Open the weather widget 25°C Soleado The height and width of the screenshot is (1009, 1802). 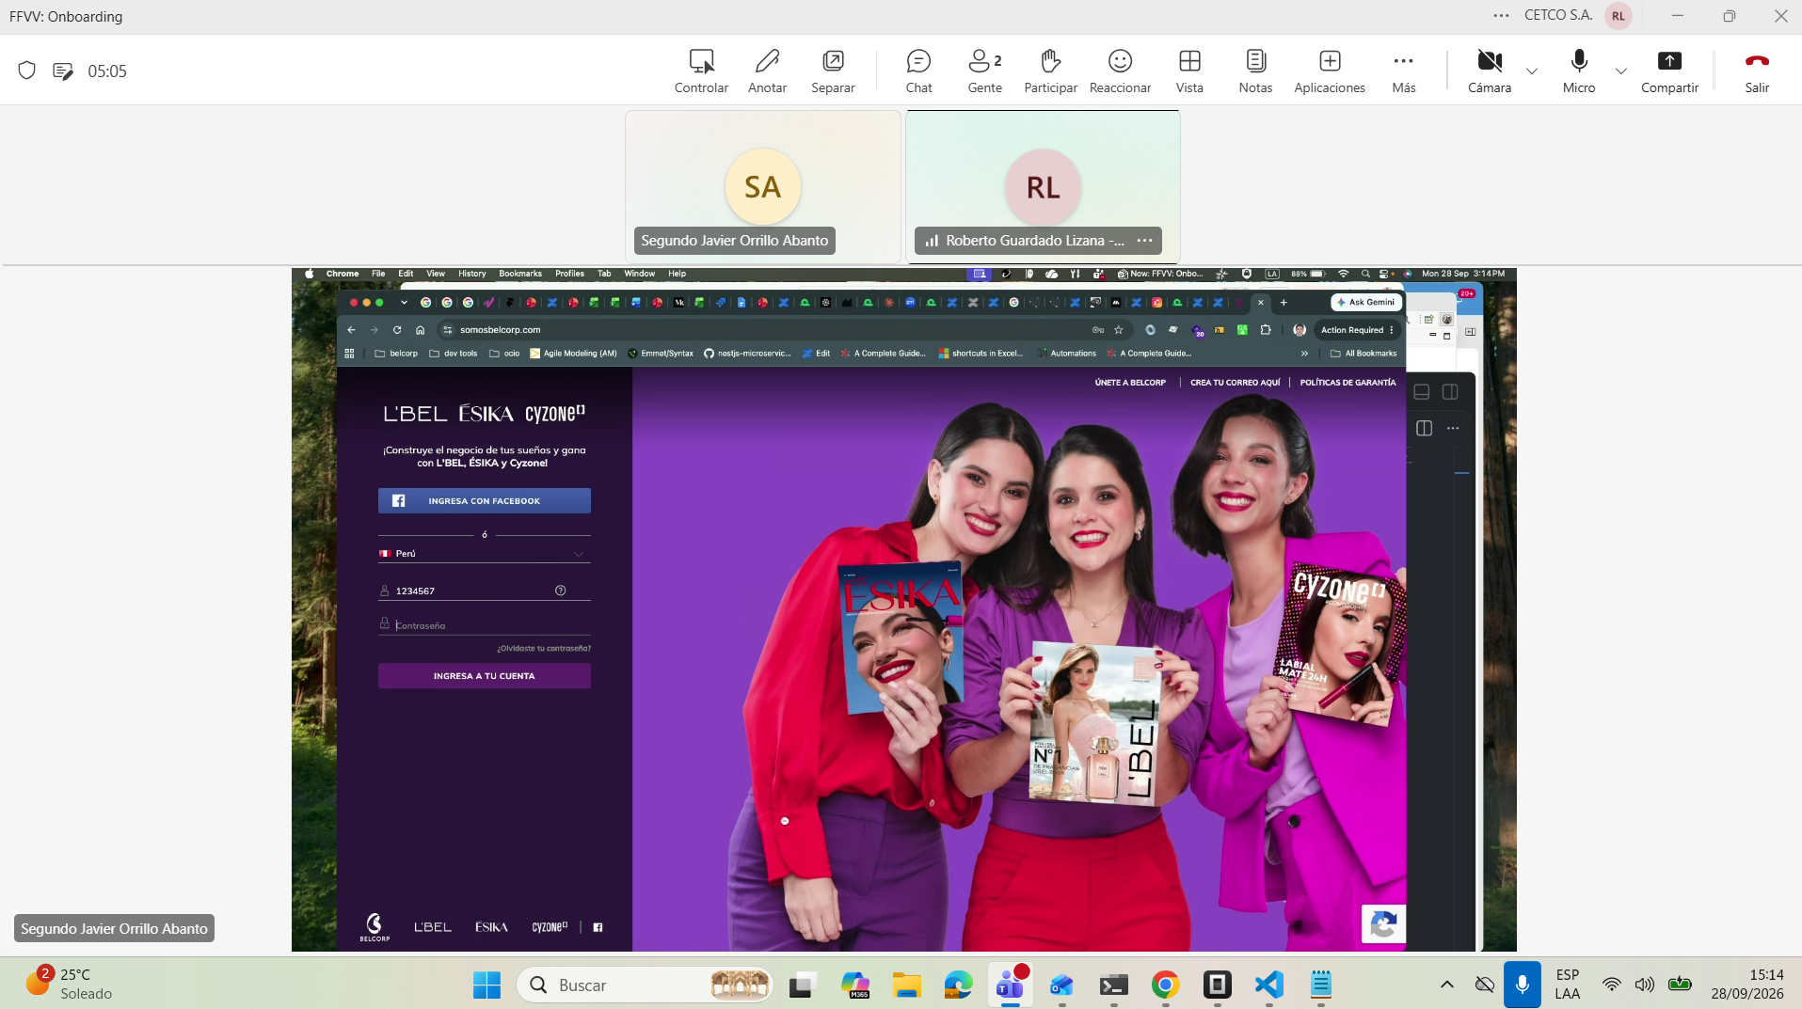[68, 985]
